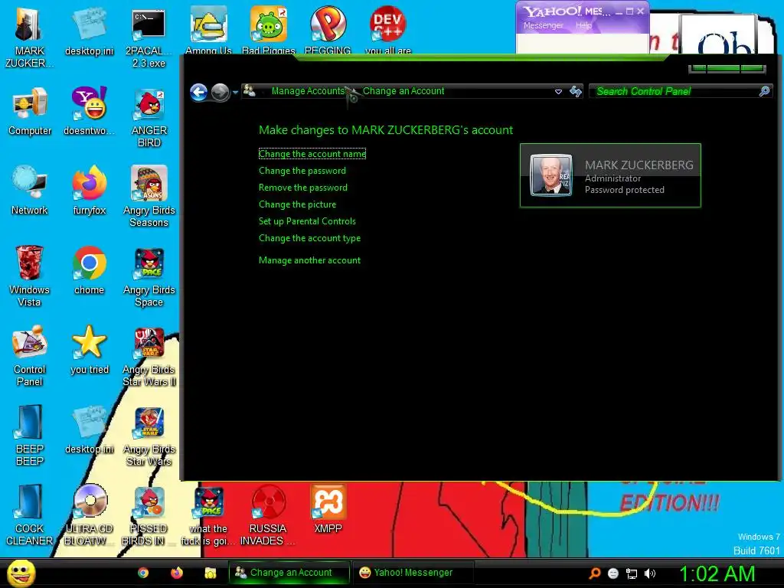Go to the Manage Accounts breadcrumb
Screen dimensions: 784x588
pyautogui.click(x=308, y=91)
